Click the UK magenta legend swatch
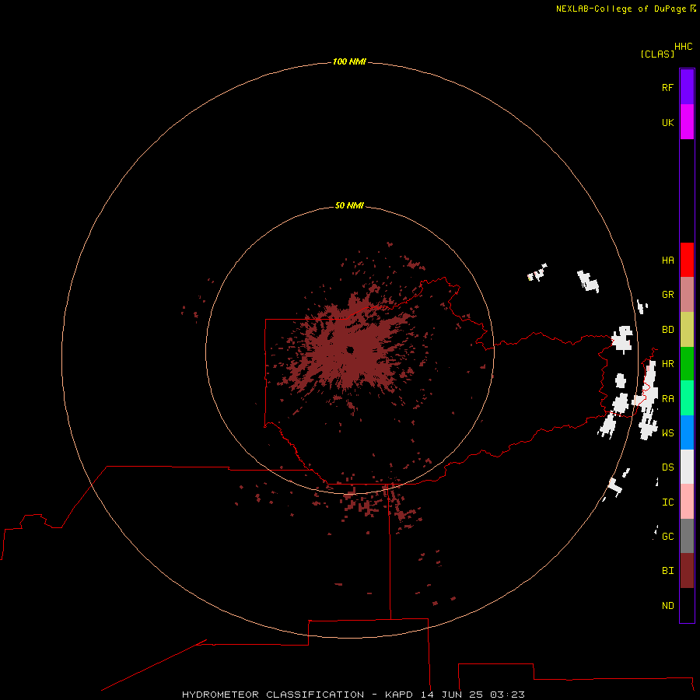Screen dimensions: 700x700 coord(687,122)
